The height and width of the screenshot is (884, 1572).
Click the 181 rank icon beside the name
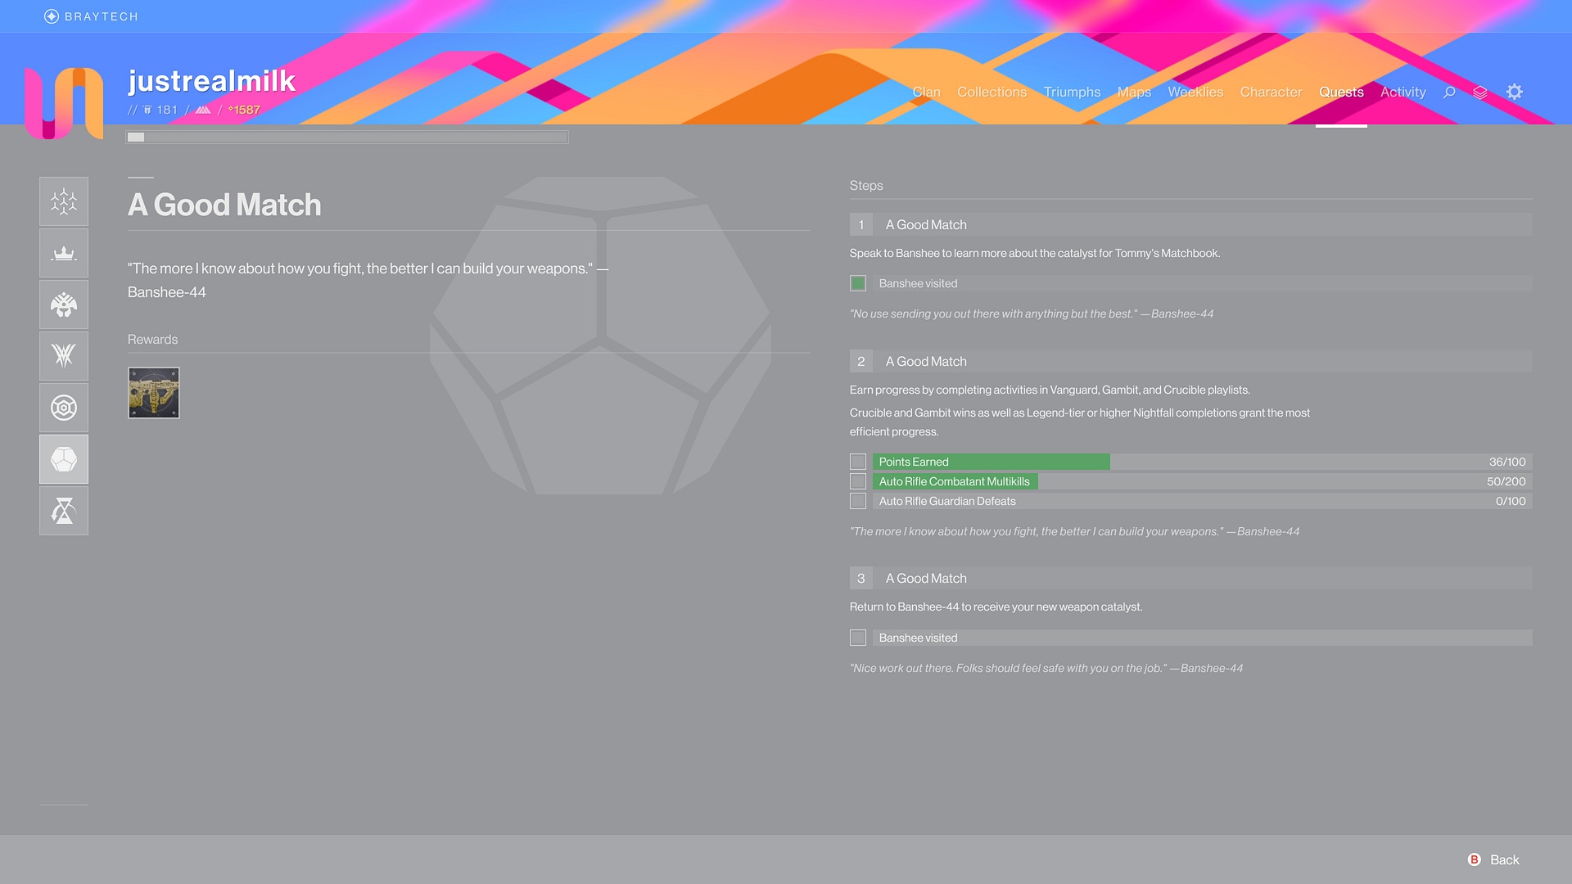coord(148,110)
